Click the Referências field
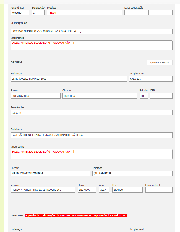Viewport: 180px width, 232px height. tap(91, 113)
